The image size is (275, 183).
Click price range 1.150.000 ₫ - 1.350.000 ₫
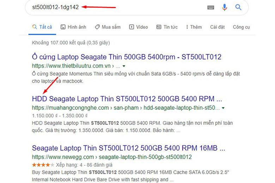coord(60,116)
